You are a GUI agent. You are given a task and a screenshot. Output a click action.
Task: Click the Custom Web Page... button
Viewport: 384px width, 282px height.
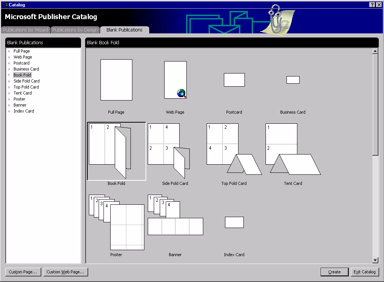pyautogui.click(x=66, y=272)
